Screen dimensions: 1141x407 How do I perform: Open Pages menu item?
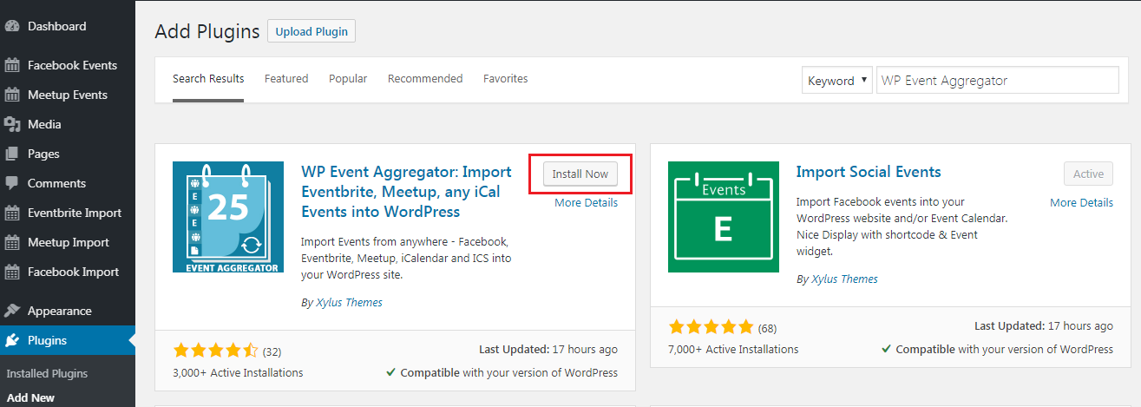point(68,154)
